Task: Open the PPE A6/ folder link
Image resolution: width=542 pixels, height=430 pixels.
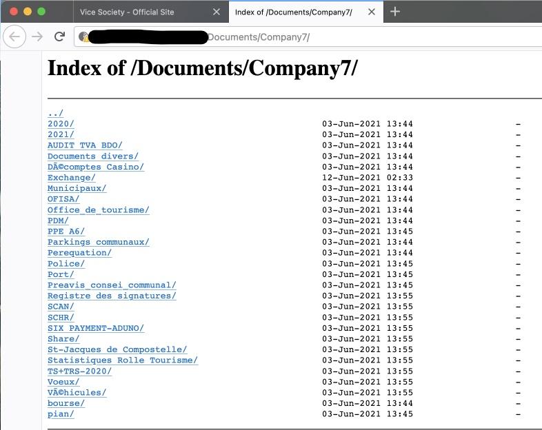Action: click(x=66, y=231)
